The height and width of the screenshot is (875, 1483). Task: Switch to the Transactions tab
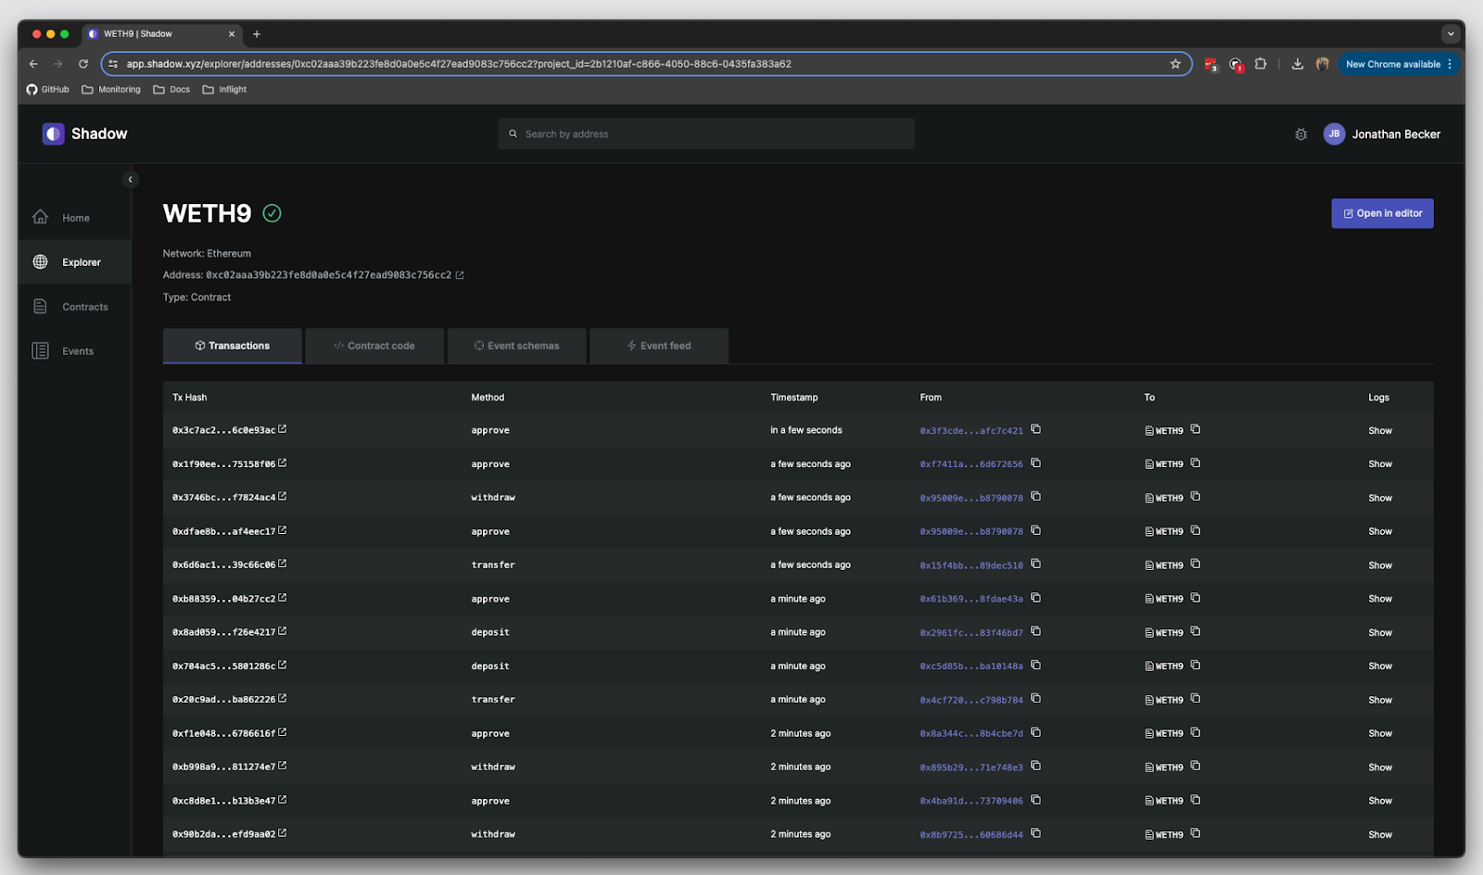(233, 346)
